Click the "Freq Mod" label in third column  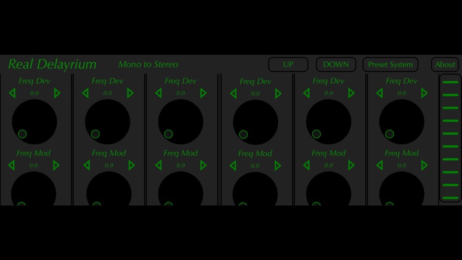(x=180, y=153)
